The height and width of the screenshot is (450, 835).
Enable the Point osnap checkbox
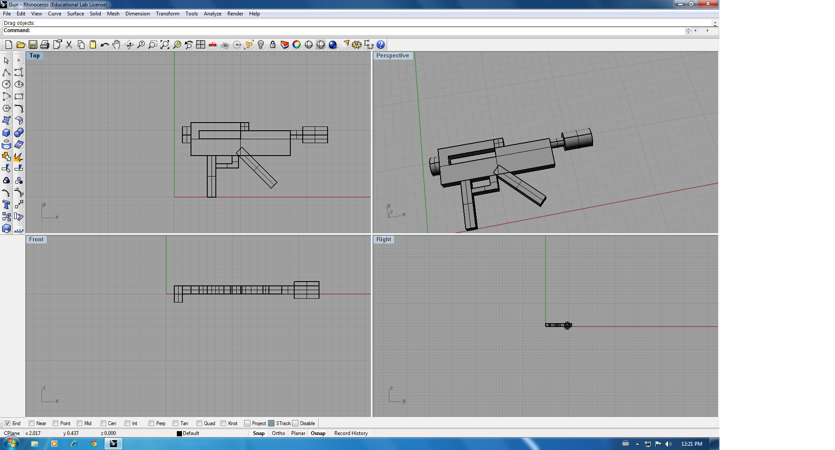click(x=55, y=423)
